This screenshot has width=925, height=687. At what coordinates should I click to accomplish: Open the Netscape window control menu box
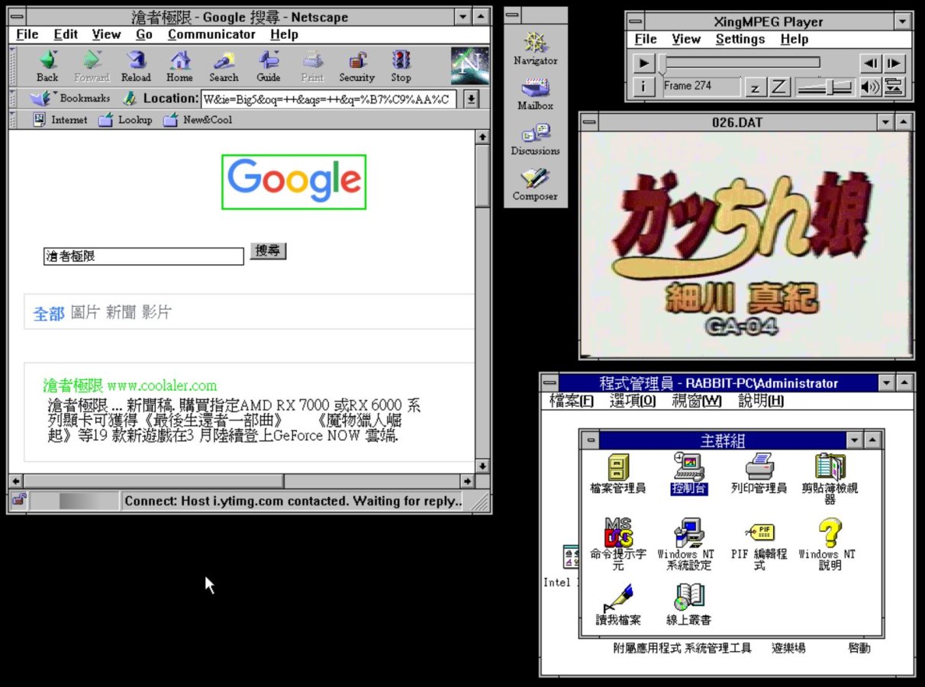click(x=16, y=16)
